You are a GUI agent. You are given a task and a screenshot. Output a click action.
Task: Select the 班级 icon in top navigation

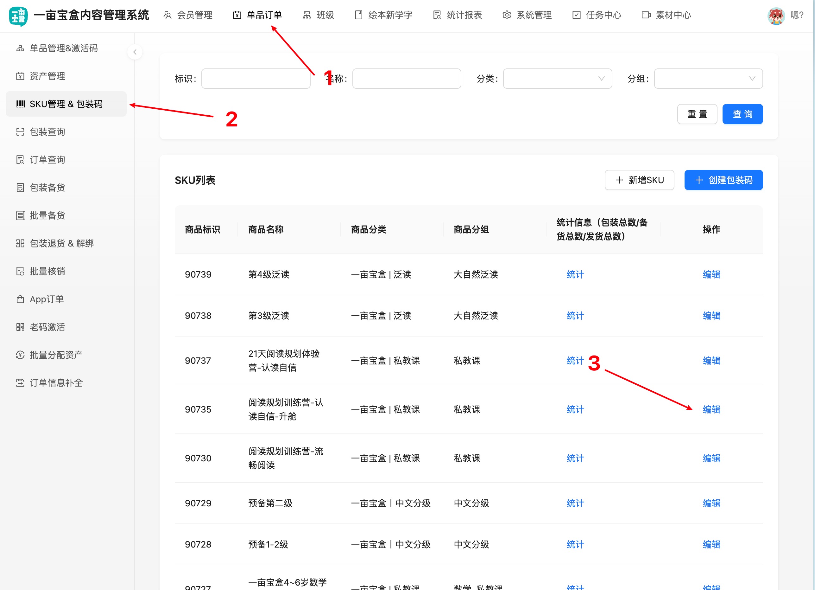click(x=306, y=15)
